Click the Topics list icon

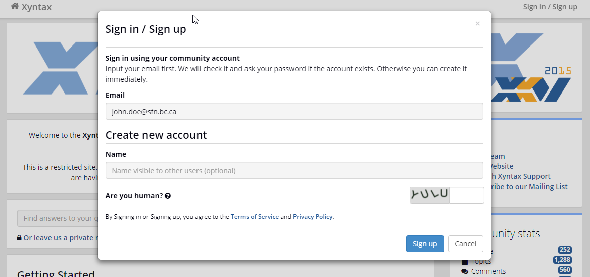click(465, 261)
